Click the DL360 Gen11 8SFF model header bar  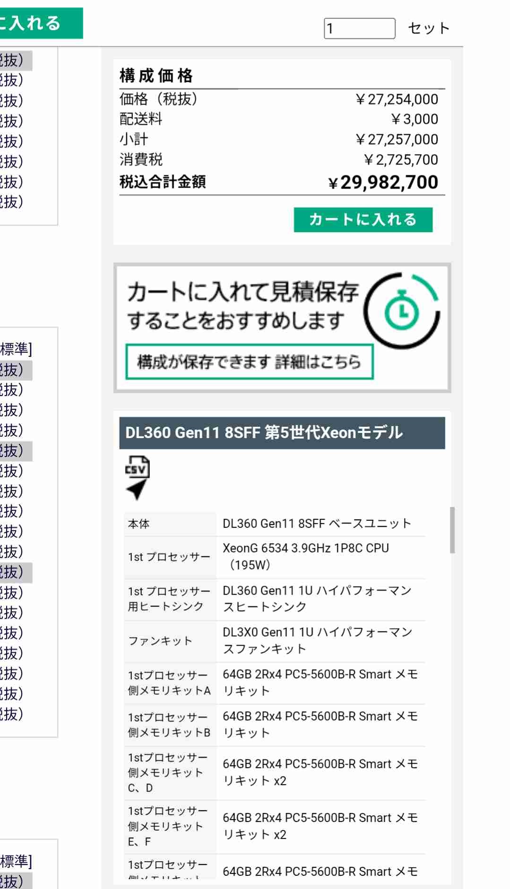click(282, 432)
